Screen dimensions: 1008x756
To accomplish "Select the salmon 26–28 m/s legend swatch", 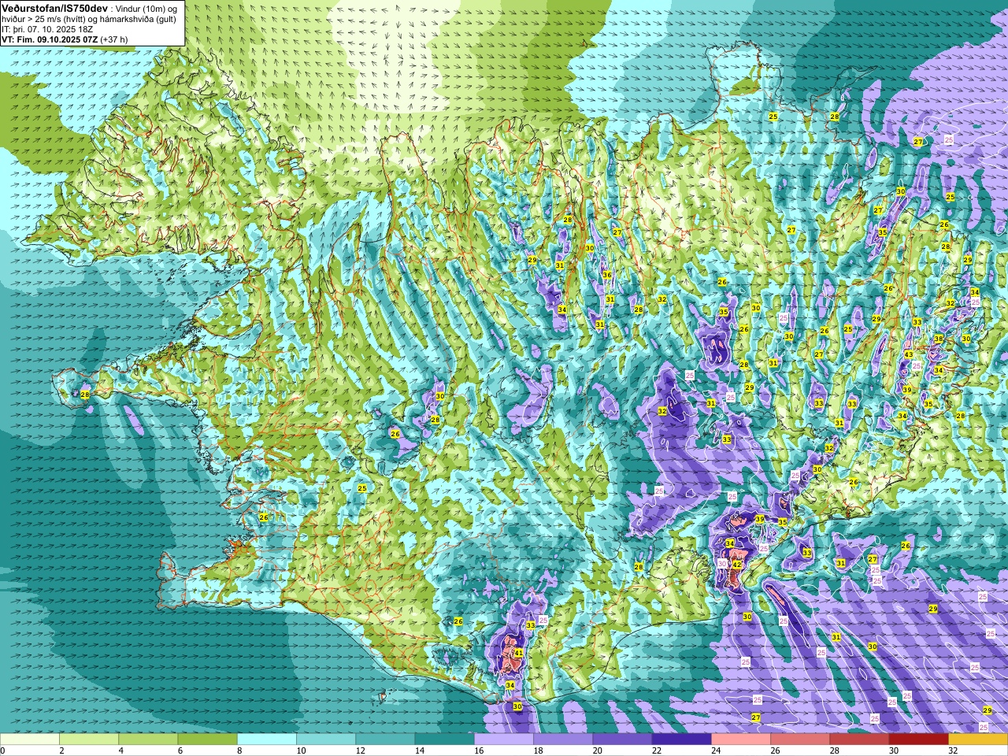I will tap(800, 739).
